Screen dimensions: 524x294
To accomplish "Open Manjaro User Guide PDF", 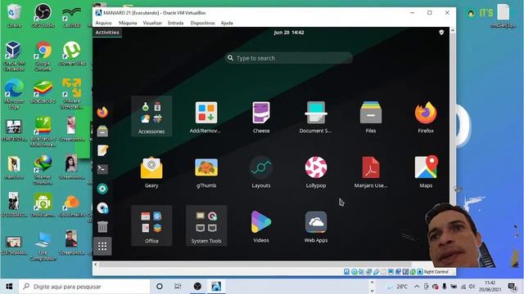I will [x=371, y=172].
